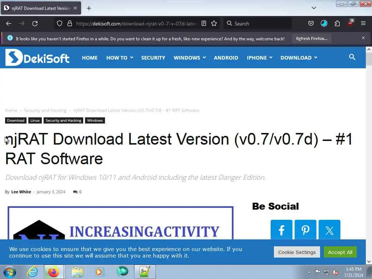This screenshot has width=372, height=279.
Task: Open the Action Center flag tray icon
Action: point(318,272)
